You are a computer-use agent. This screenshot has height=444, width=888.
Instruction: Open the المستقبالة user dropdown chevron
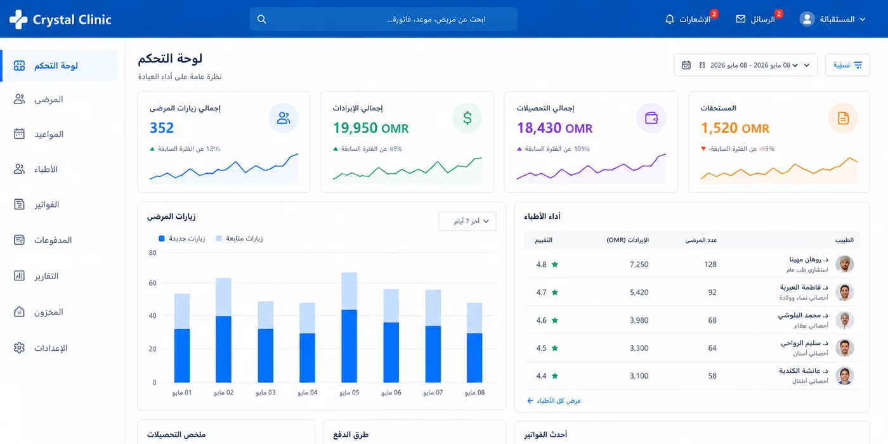(x=862, y=20)
